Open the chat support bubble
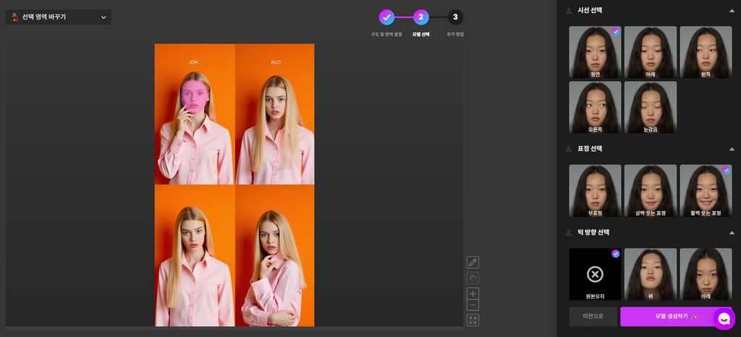The height and width of the screenshot is (337, 741). pos(724,319)
